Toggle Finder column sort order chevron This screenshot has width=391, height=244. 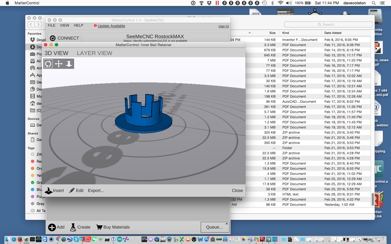(250, 33)
